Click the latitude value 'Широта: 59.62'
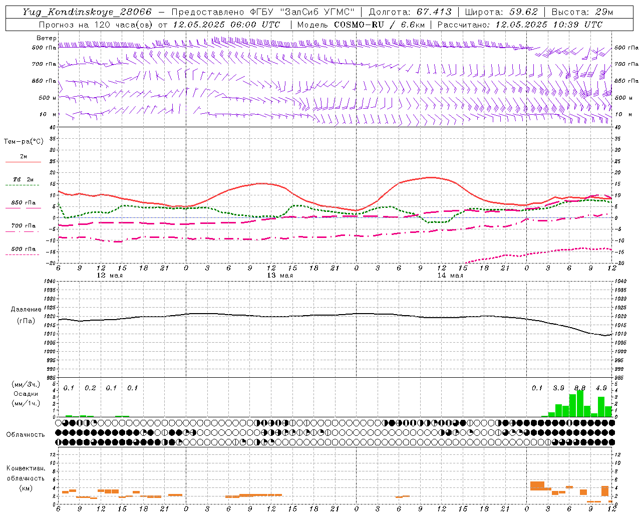 (x=501, y=12)
